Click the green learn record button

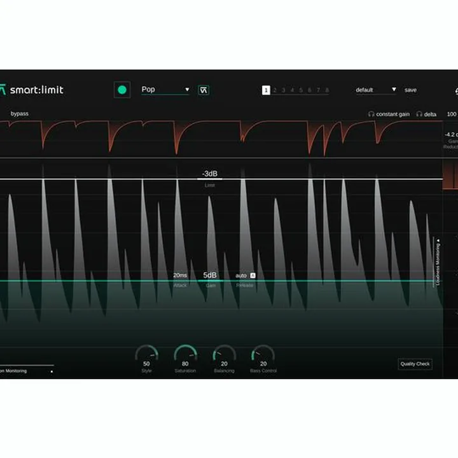point(121,90)
